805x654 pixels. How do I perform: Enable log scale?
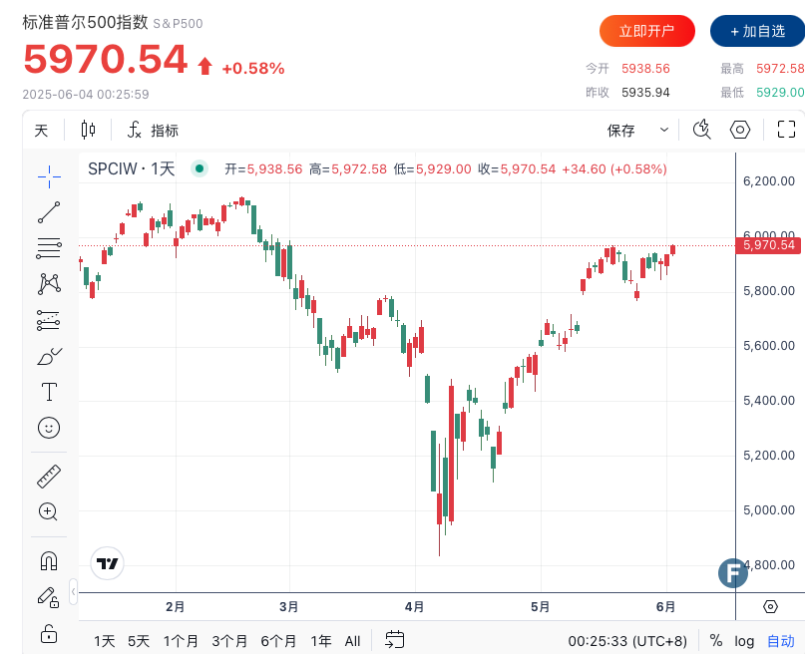744,640
